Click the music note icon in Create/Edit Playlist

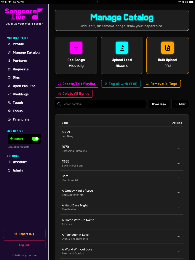coord(59,84)
